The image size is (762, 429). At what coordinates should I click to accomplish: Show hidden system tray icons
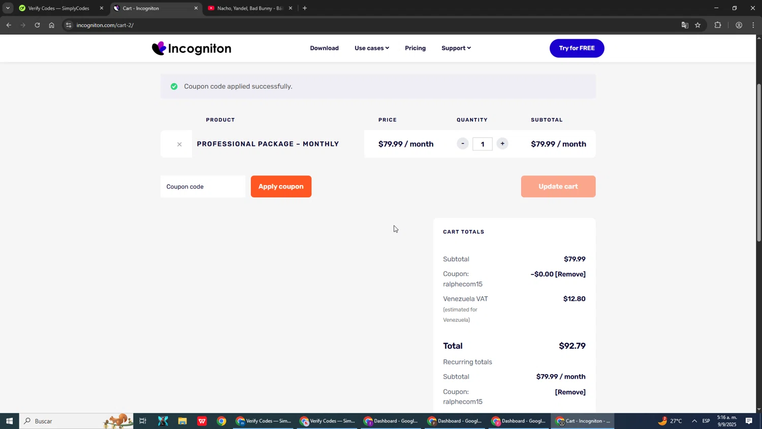point(694,421)
